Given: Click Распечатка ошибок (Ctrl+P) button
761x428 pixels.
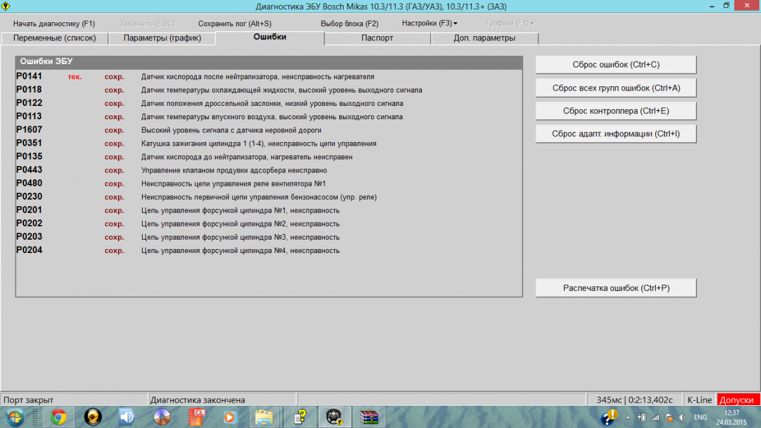Looking at the screenshot, I should pyautogui.click(x=616, y=288).
